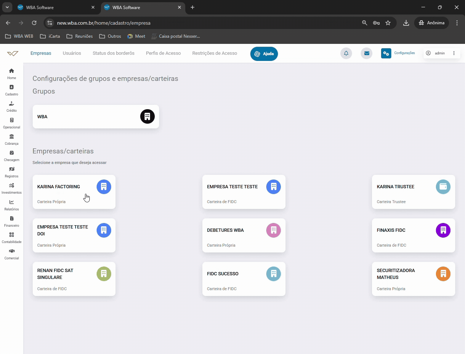Open the saved passwords key icon

coord(376,23)
